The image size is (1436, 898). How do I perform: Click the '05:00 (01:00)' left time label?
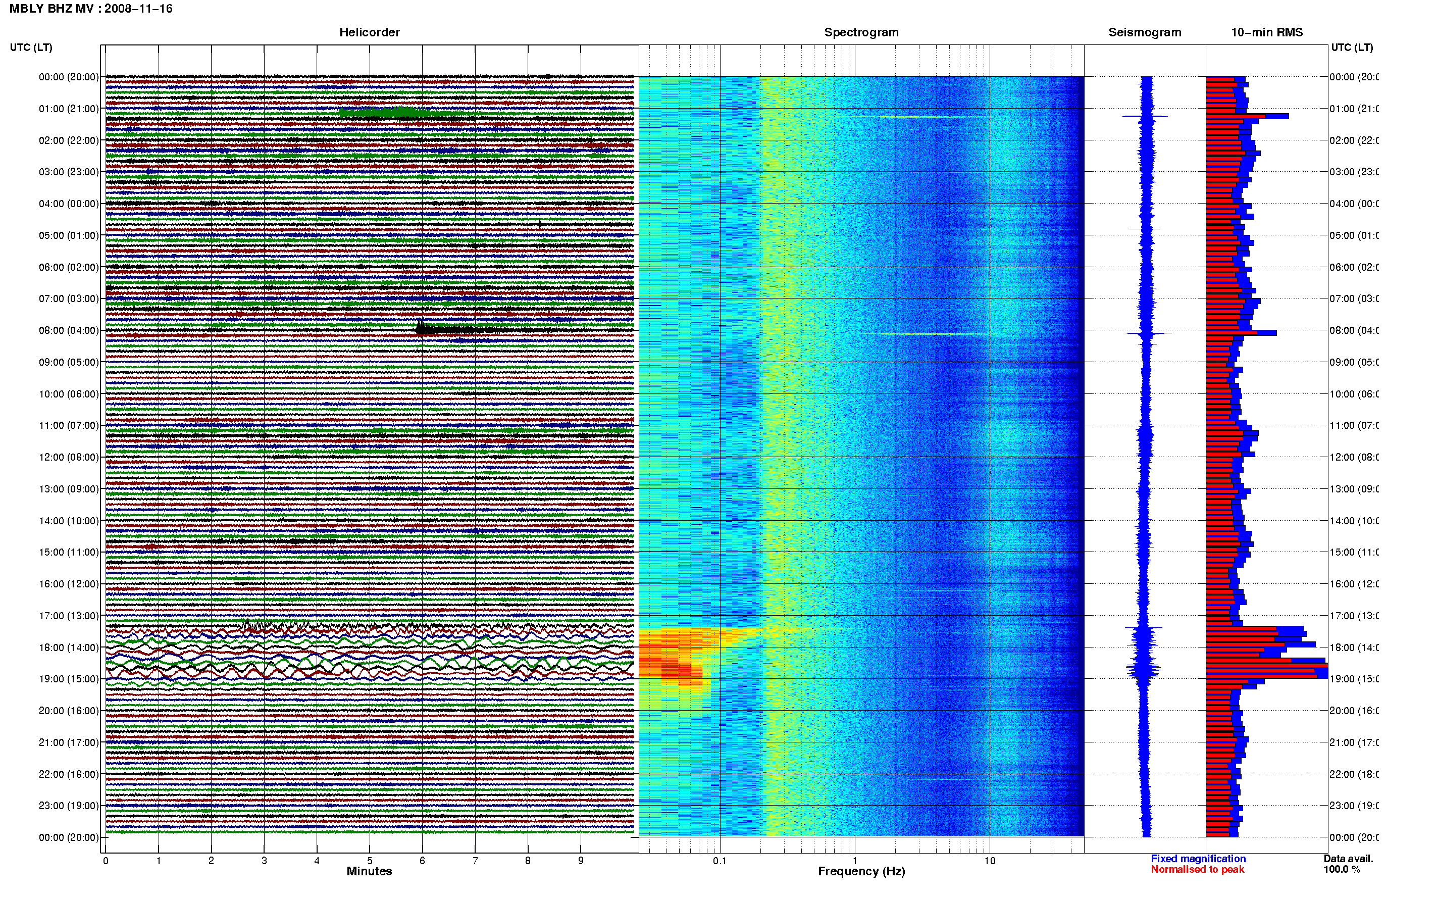[x=69, y=236]
